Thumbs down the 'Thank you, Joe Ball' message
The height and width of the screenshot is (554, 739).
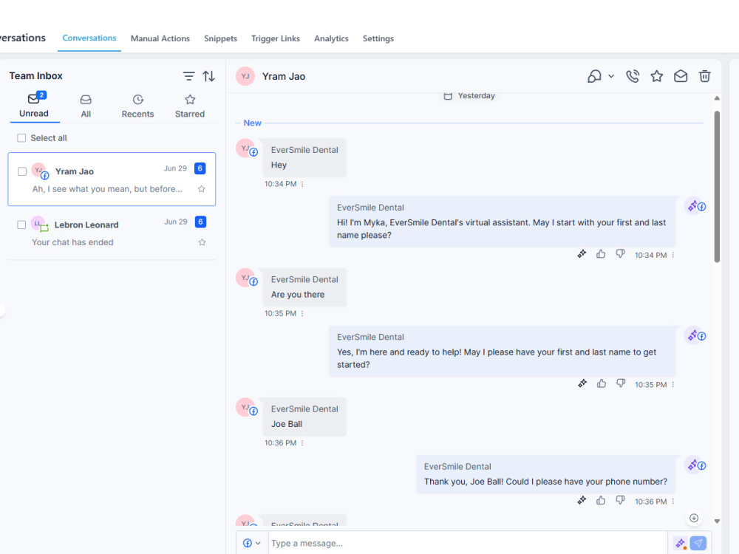pyautogui.click(x=620, y=501)
